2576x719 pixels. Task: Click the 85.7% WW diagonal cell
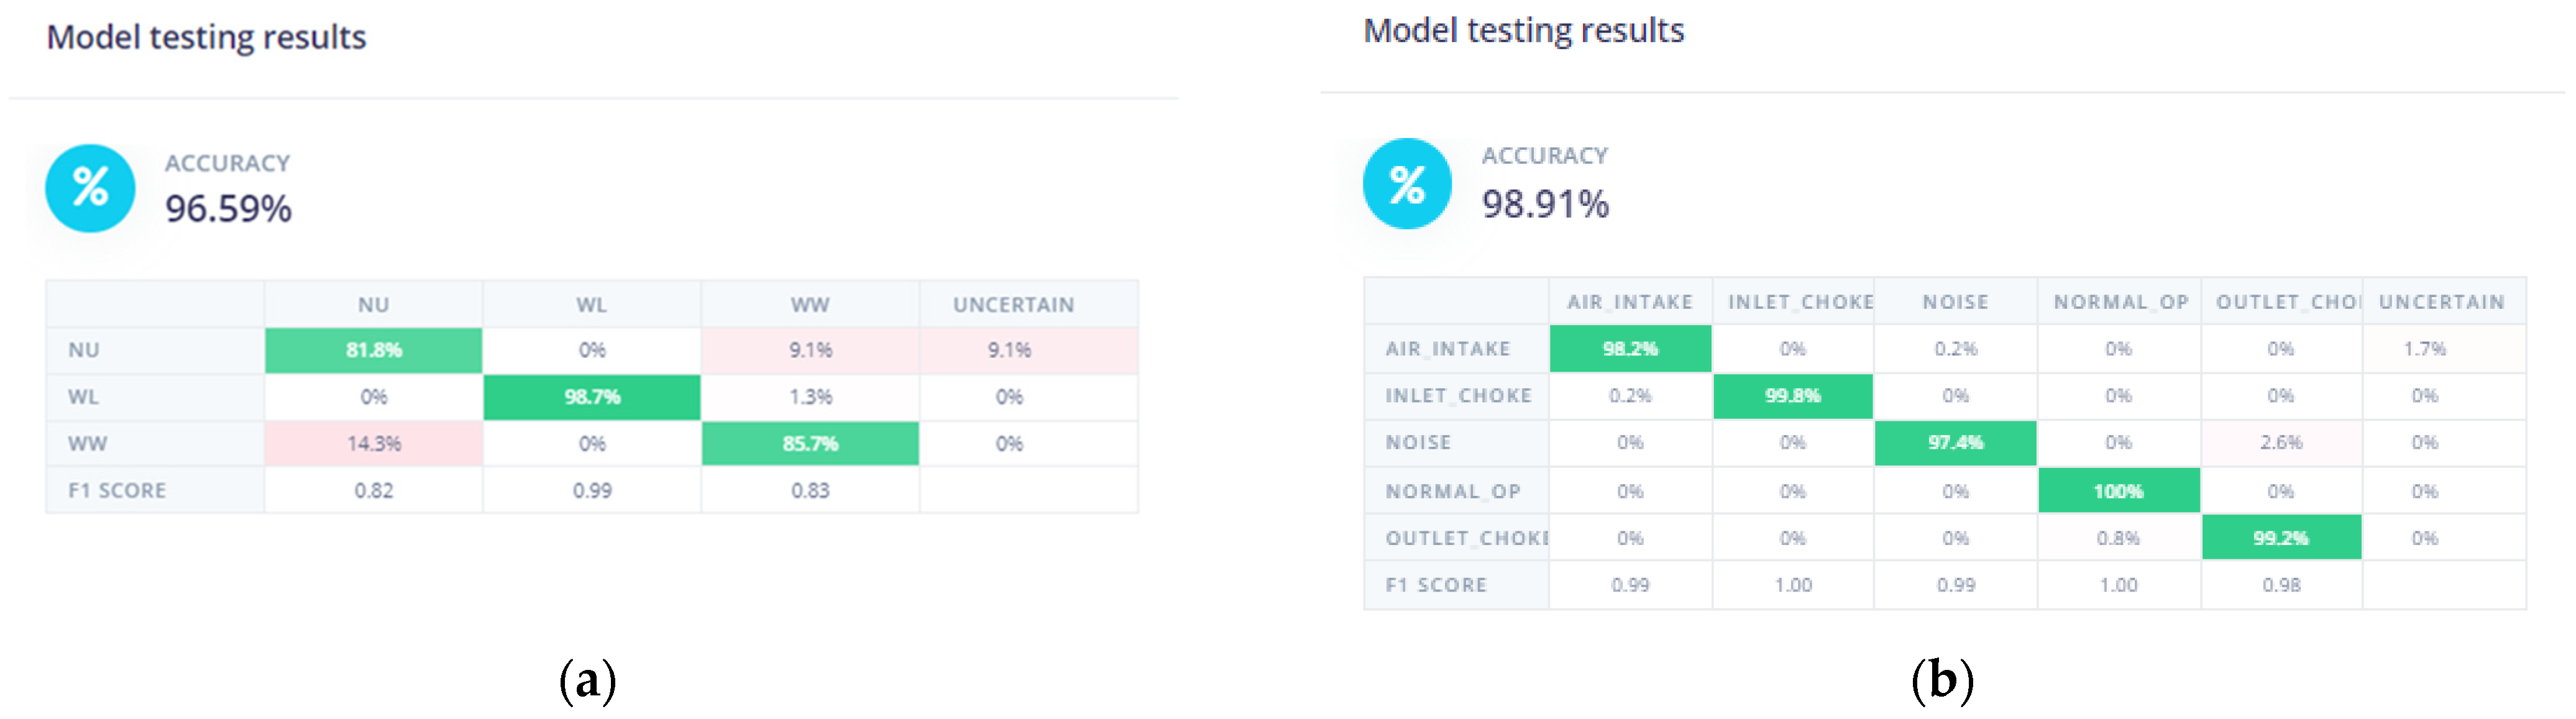[810, 443]
